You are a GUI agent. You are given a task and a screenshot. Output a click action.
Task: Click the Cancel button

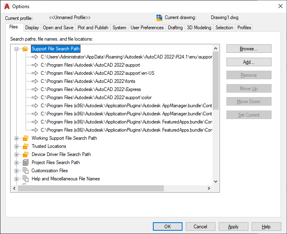200,227
